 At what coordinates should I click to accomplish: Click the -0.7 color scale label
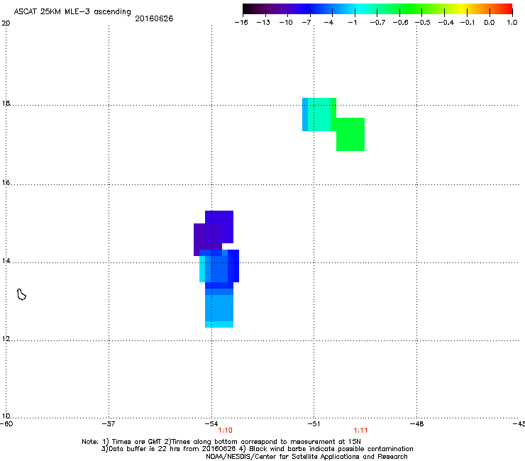[377, 23]
